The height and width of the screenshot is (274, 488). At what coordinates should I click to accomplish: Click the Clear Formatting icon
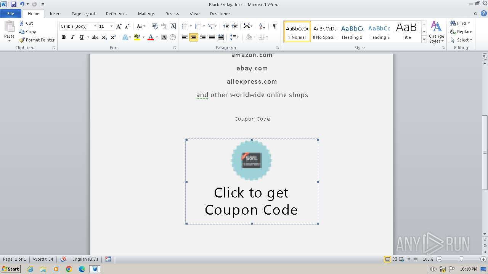pyautogui.click(x=155, y=26)
